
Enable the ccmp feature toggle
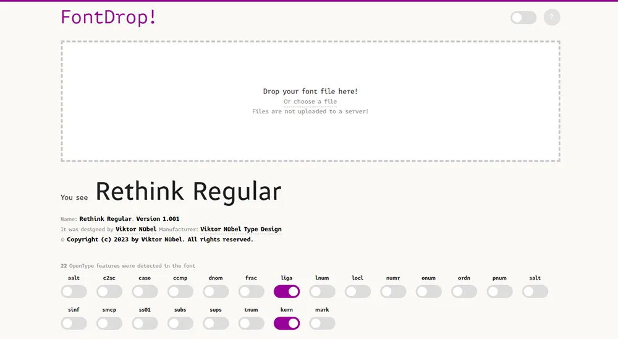[x=180, y=291]
